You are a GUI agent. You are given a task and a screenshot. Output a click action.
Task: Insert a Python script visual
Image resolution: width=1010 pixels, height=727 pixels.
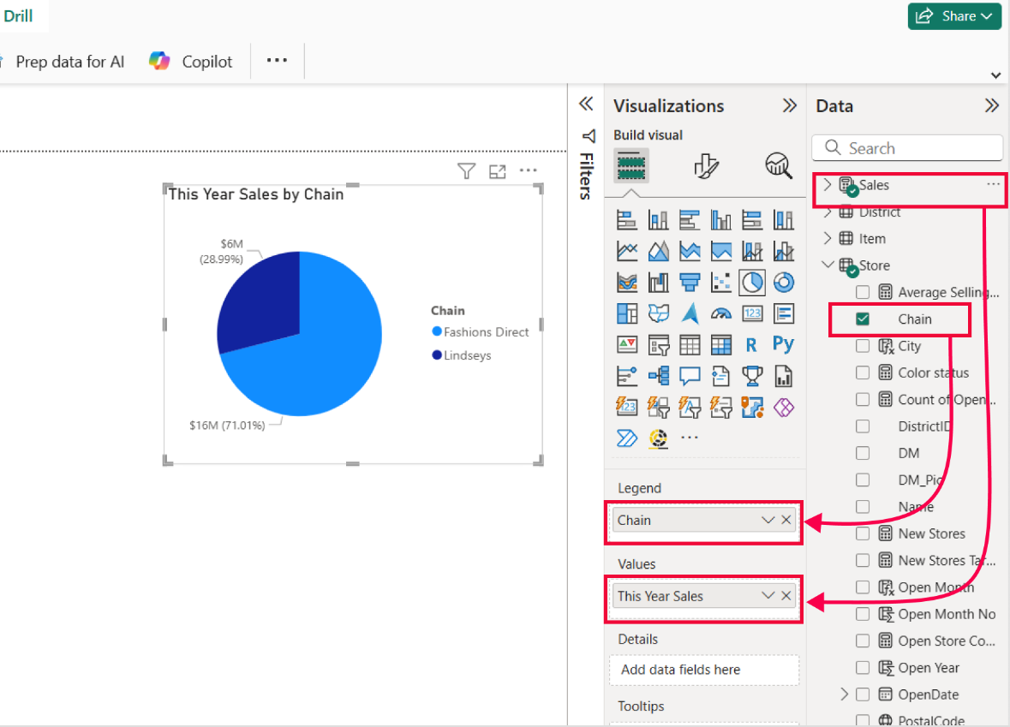785,344
